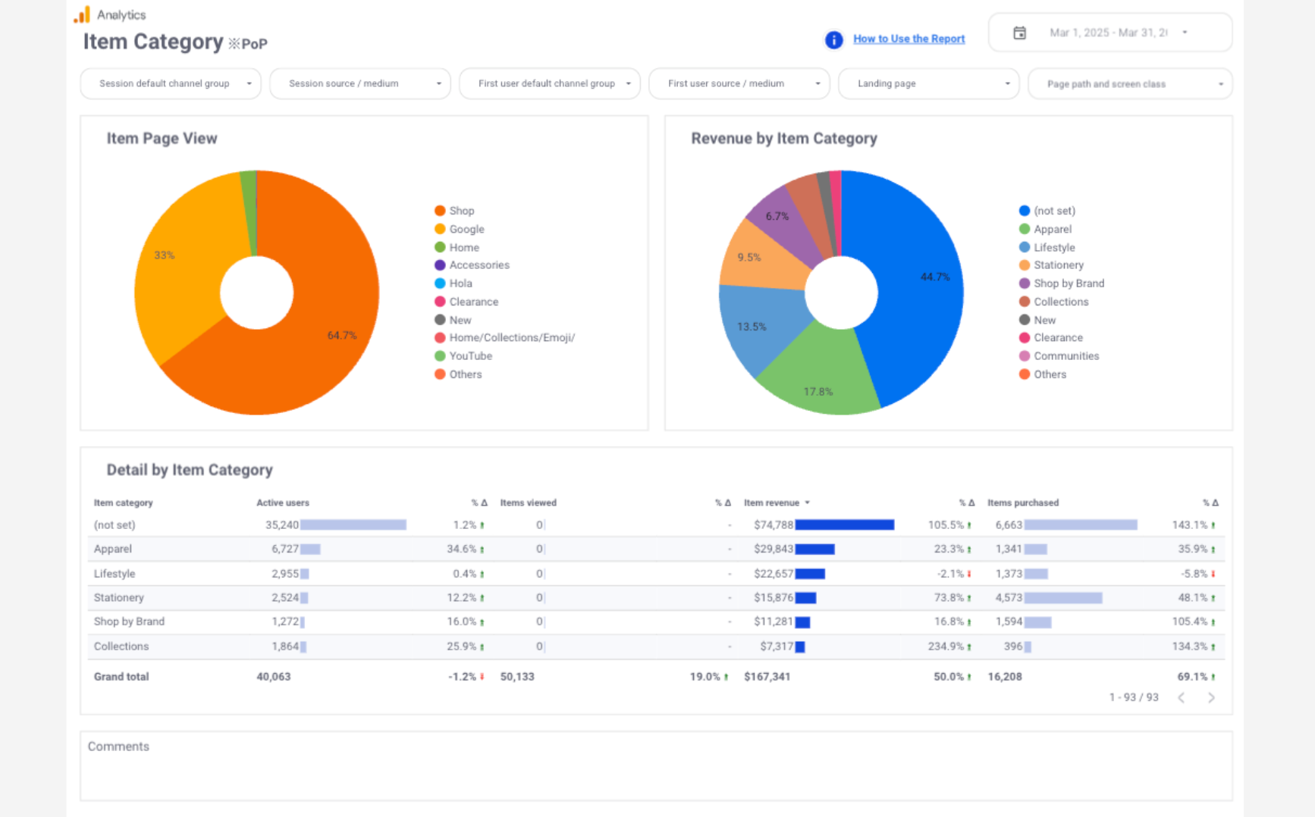
Task: Click the orange Shop legend dot
Action: click(x=440, y=211)
